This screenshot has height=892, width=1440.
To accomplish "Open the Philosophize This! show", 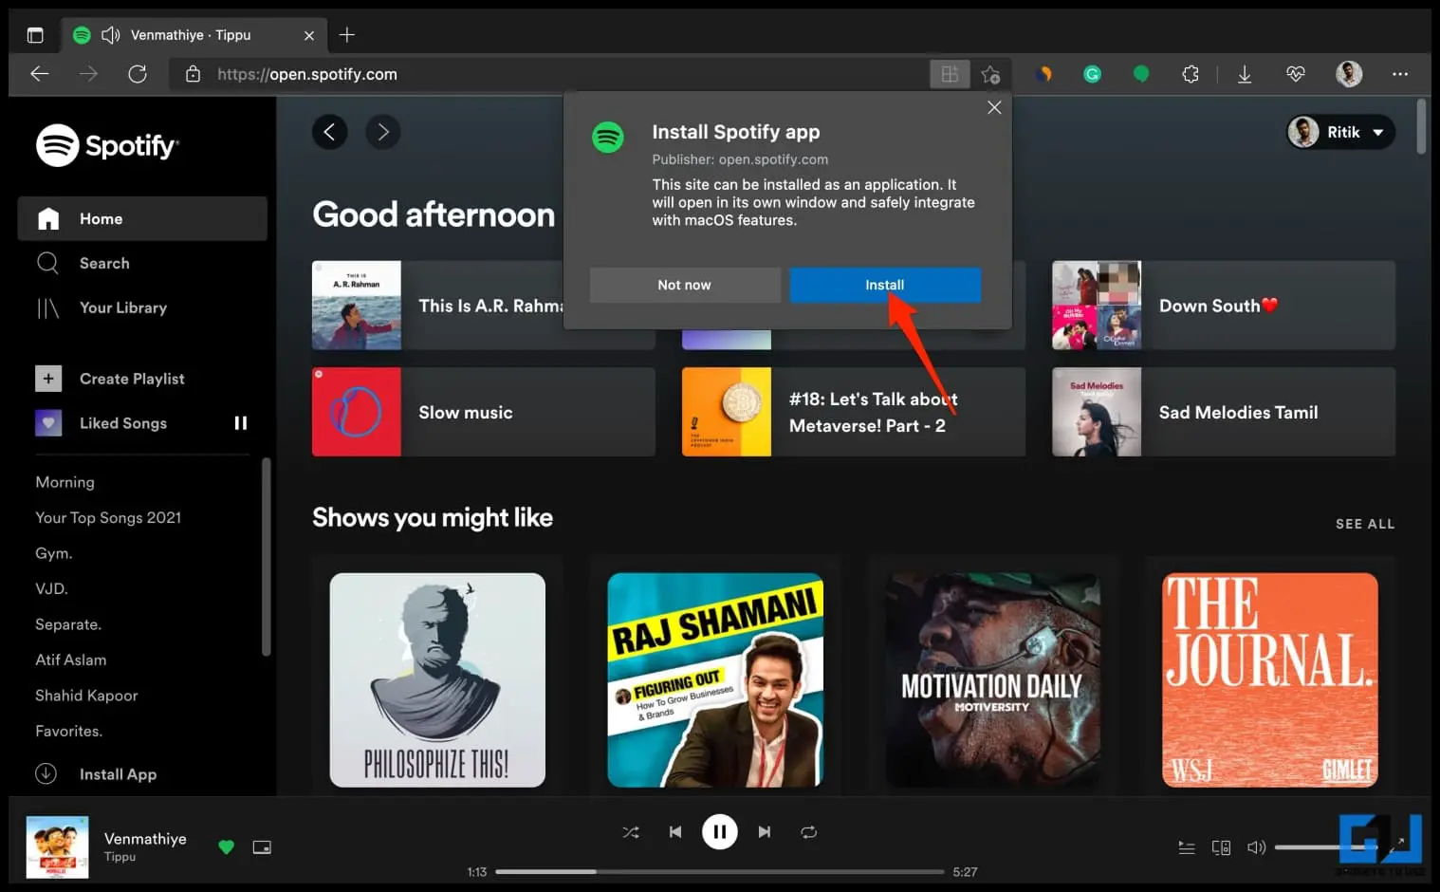I will tap(437, 679).
